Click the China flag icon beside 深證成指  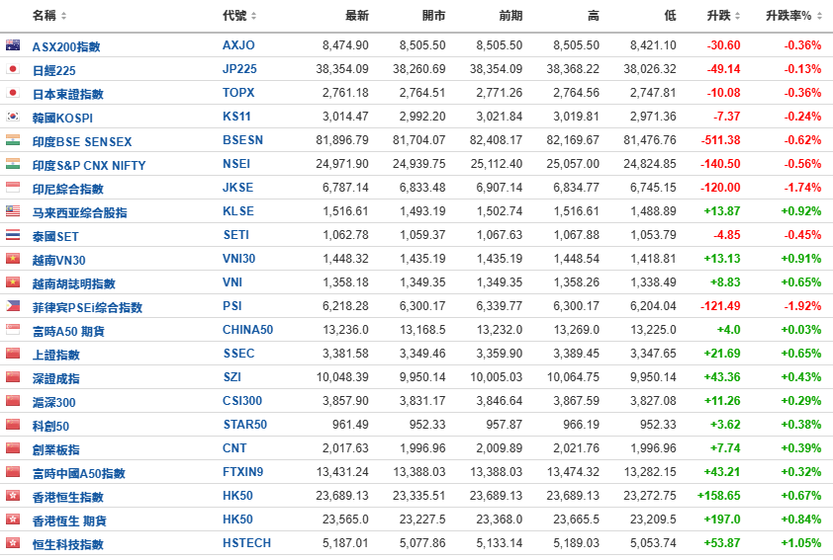(x=13, y=377)
